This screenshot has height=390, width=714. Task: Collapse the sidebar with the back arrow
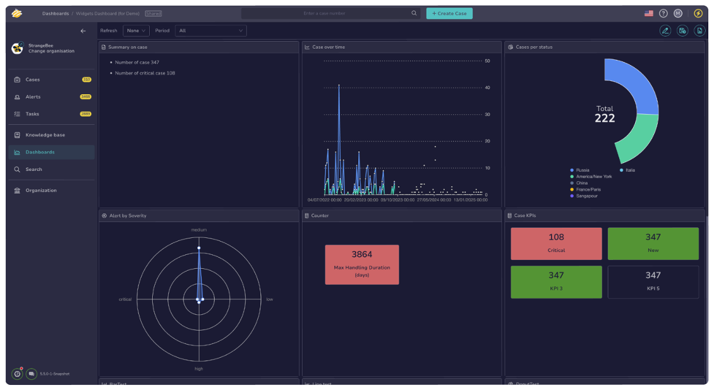(x=83, y=31)
